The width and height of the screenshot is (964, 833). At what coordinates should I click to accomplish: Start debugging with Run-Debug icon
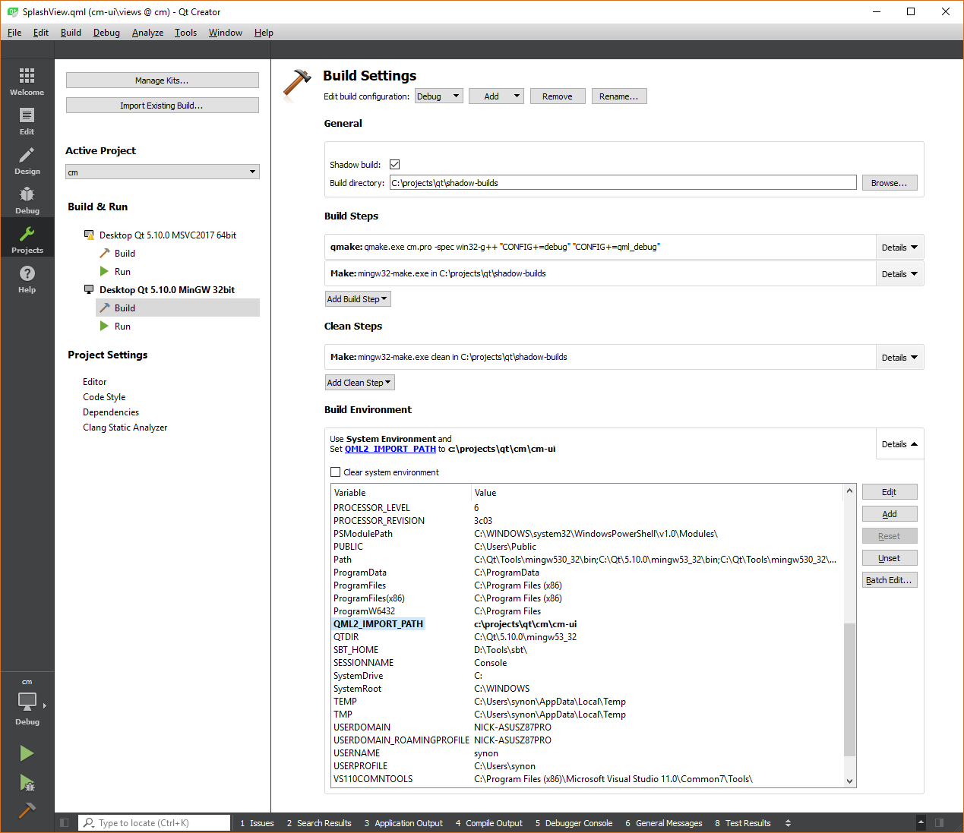27,782
